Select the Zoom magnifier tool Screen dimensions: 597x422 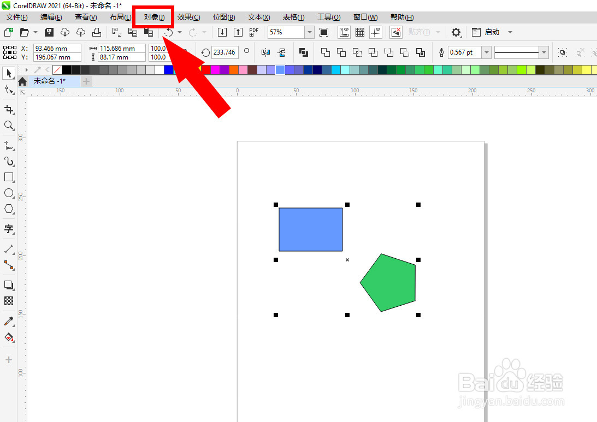9,125
